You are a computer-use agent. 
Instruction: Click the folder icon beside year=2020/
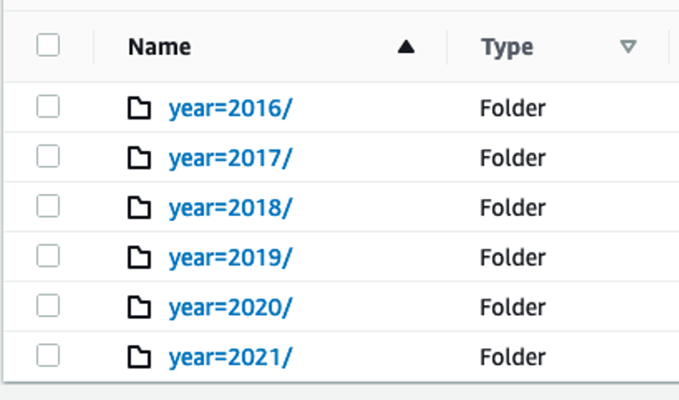pos(139,308)
